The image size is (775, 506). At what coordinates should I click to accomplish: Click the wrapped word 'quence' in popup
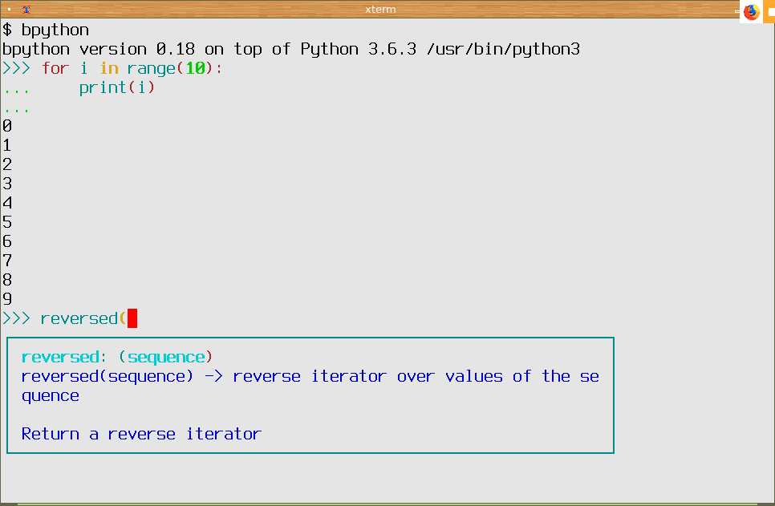[50, 396]
